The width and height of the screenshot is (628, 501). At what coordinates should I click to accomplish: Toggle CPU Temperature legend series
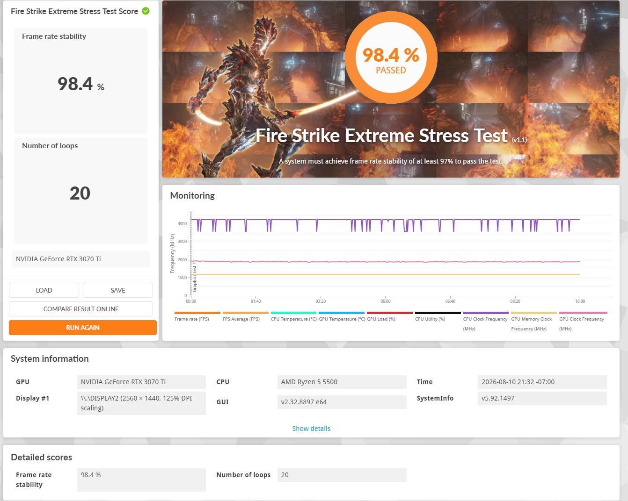(x=293, y=316)
